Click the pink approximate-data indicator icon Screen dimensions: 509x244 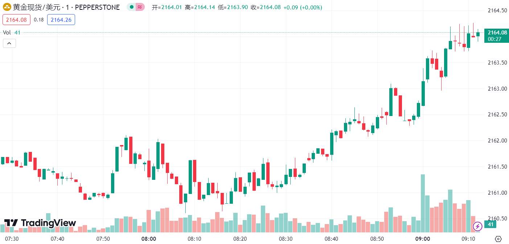click(140, 7)
